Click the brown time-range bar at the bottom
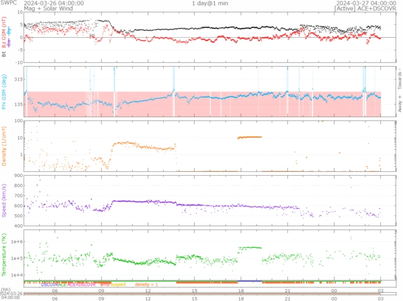Screen dimensions: 403x301 (x=202, y=293)
